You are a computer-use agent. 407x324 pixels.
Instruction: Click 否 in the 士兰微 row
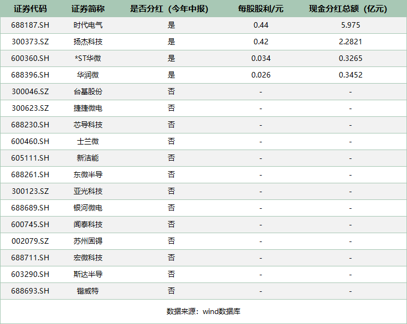171,141
